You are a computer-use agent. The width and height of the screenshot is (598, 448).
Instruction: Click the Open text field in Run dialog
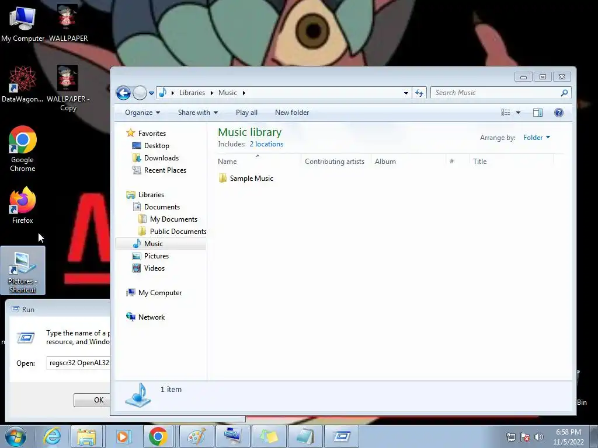(78, 363)
